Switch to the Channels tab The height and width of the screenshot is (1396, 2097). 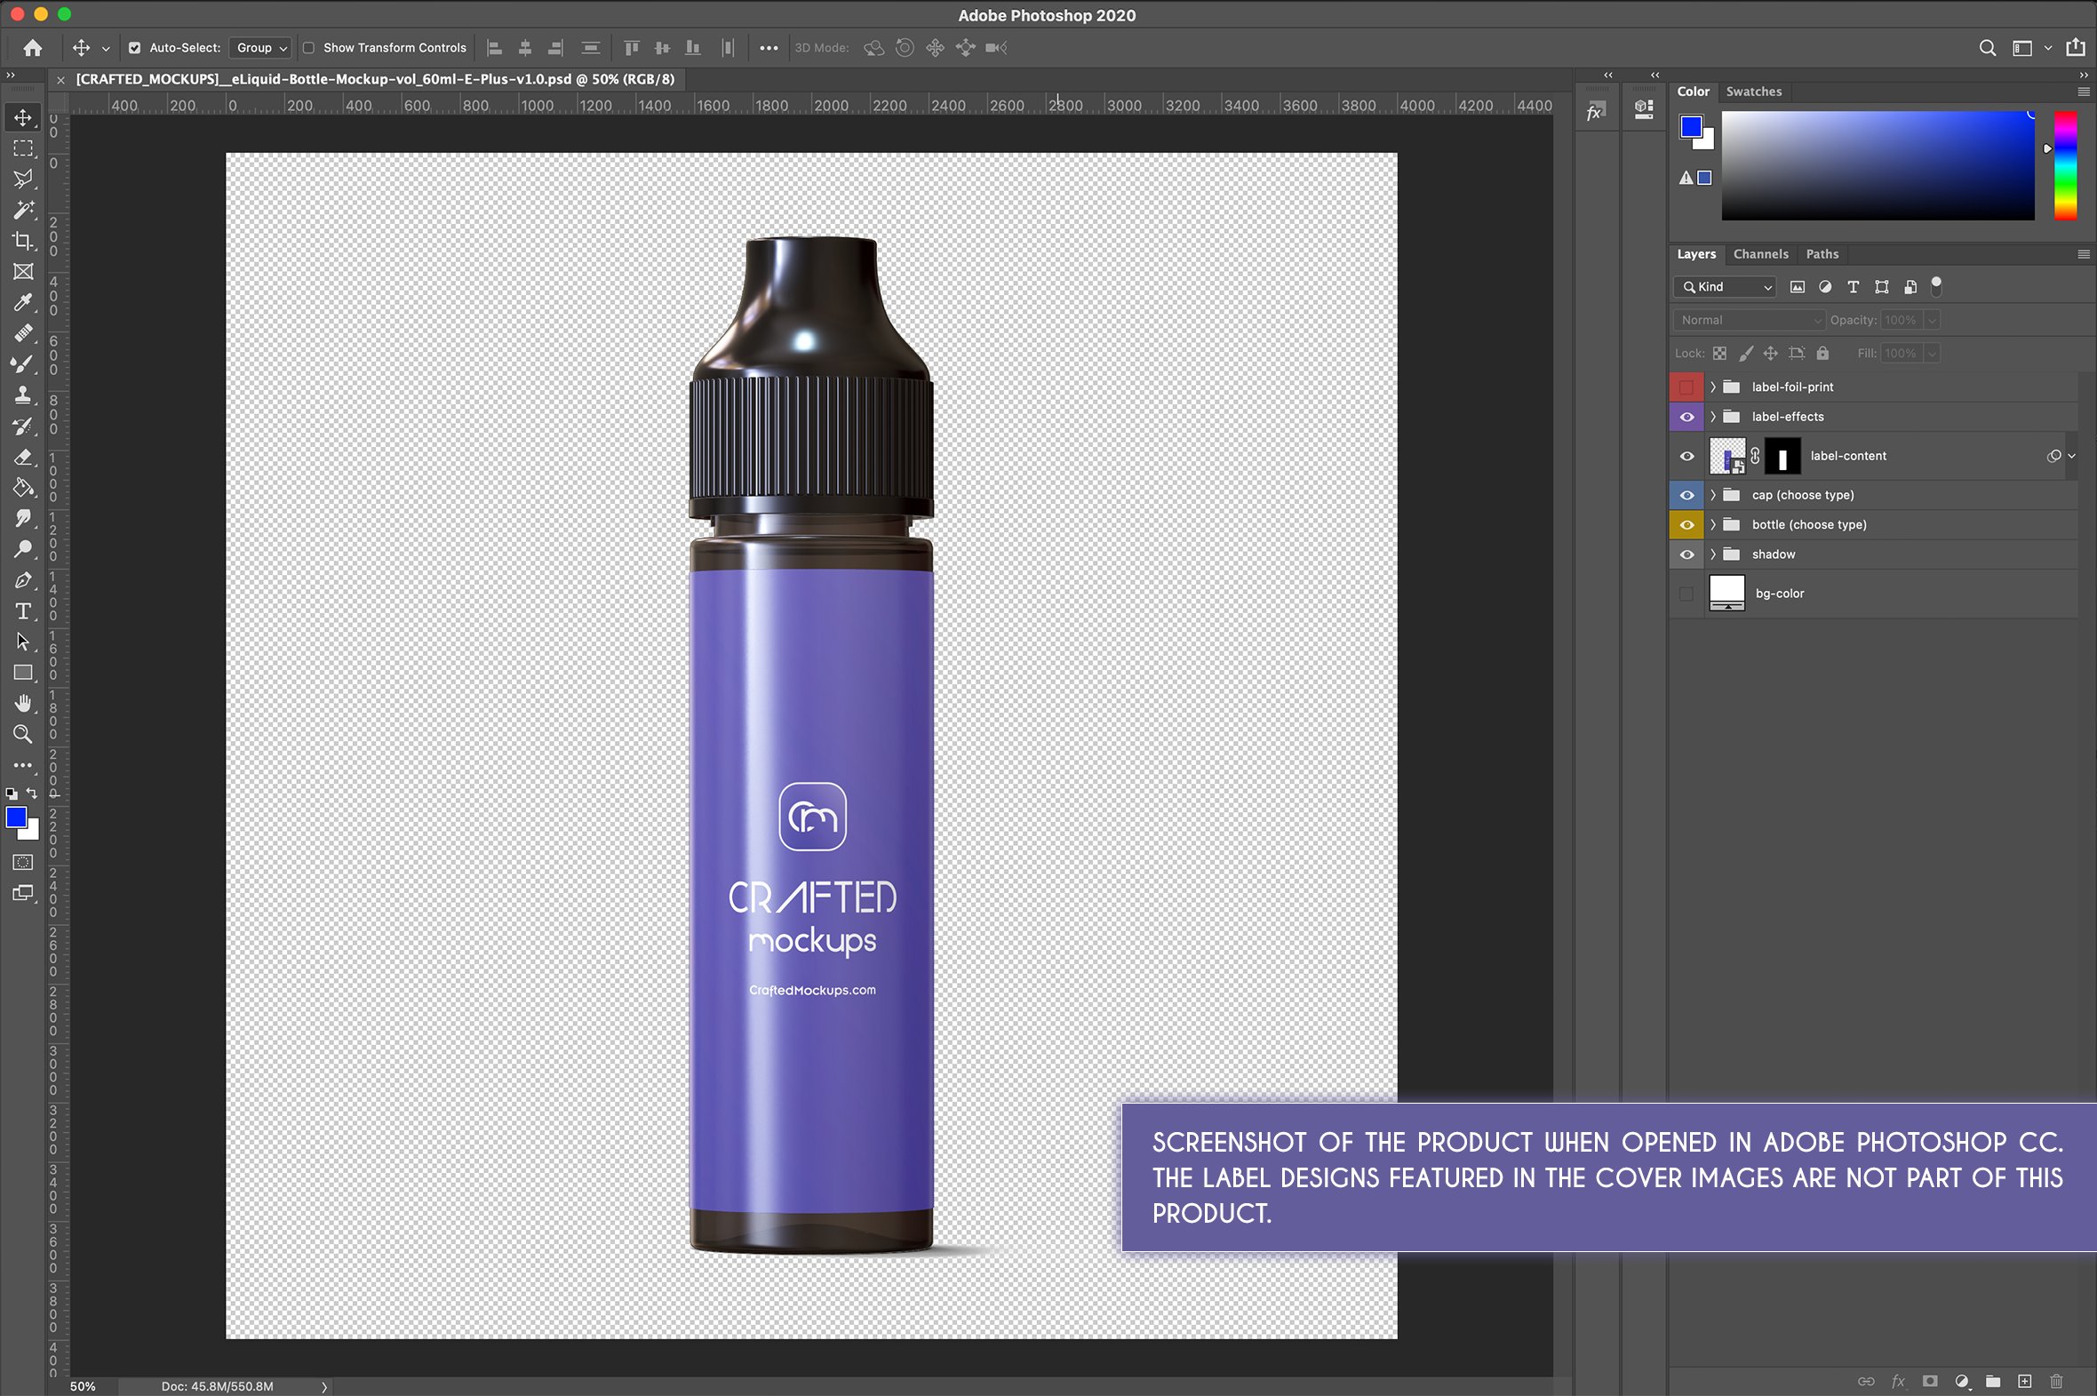(1760, 255)
